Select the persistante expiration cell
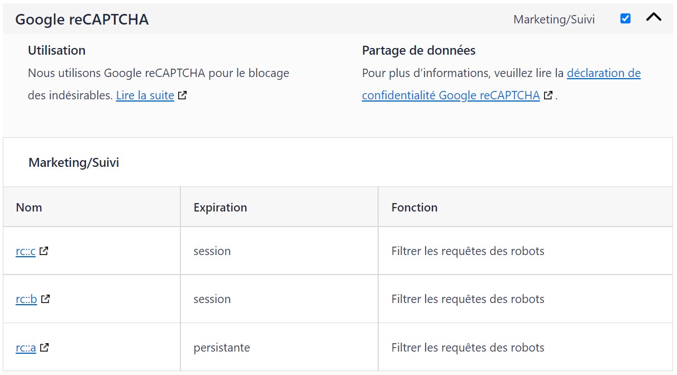Viewport: 677px width, 375px height. pyautogui.click(x=279, y=348)
